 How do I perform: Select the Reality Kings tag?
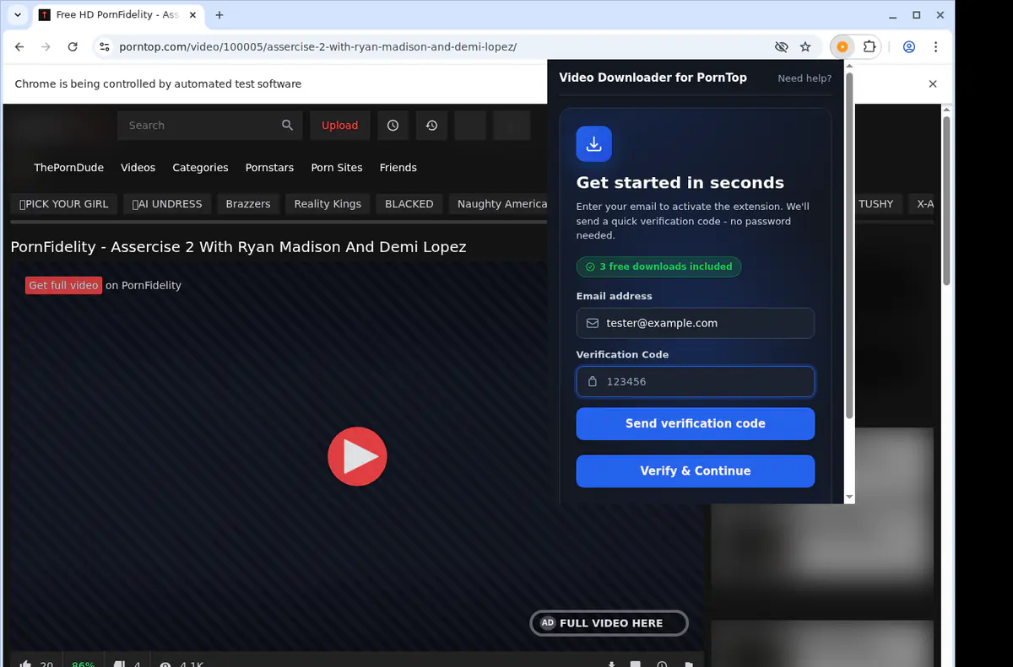tap(328, 204)
